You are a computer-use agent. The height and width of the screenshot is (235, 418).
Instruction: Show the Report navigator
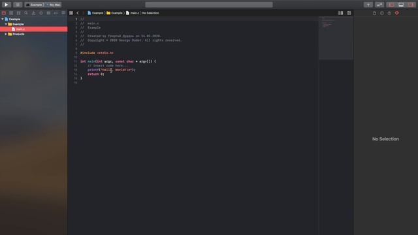coord(63,13)
